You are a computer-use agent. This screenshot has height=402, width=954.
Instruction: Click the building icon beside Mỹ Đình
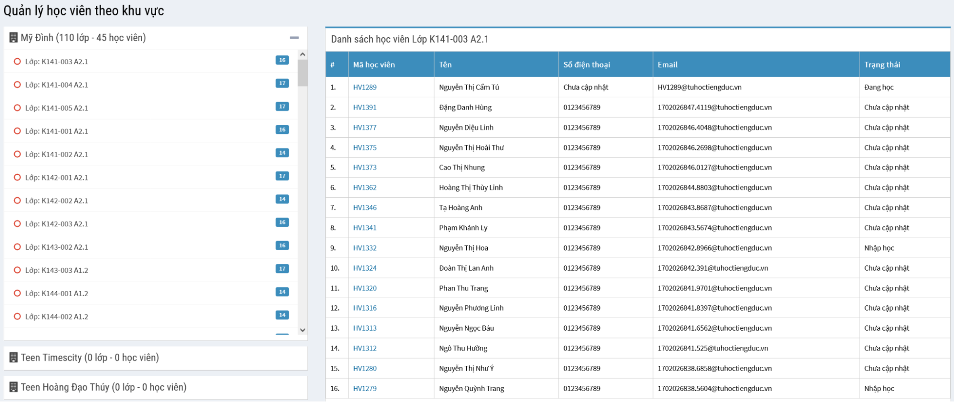click(x=13, y=38)
